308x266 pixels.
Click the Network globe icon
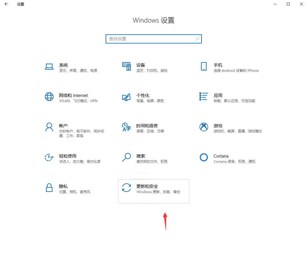[49, 97]
